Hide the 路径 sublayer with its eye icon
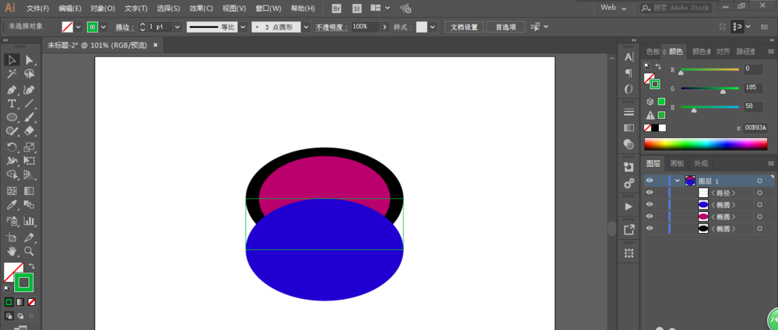 (650, 193)
